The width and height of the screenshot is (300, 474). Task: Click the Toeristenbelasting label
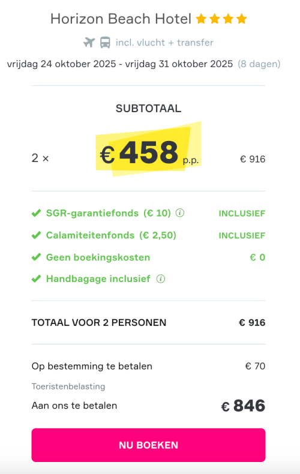click(68, 386)
